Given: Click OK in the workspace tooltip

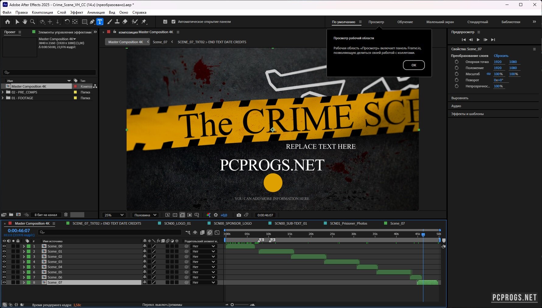Looking at the screenshot, I should 414,65.
